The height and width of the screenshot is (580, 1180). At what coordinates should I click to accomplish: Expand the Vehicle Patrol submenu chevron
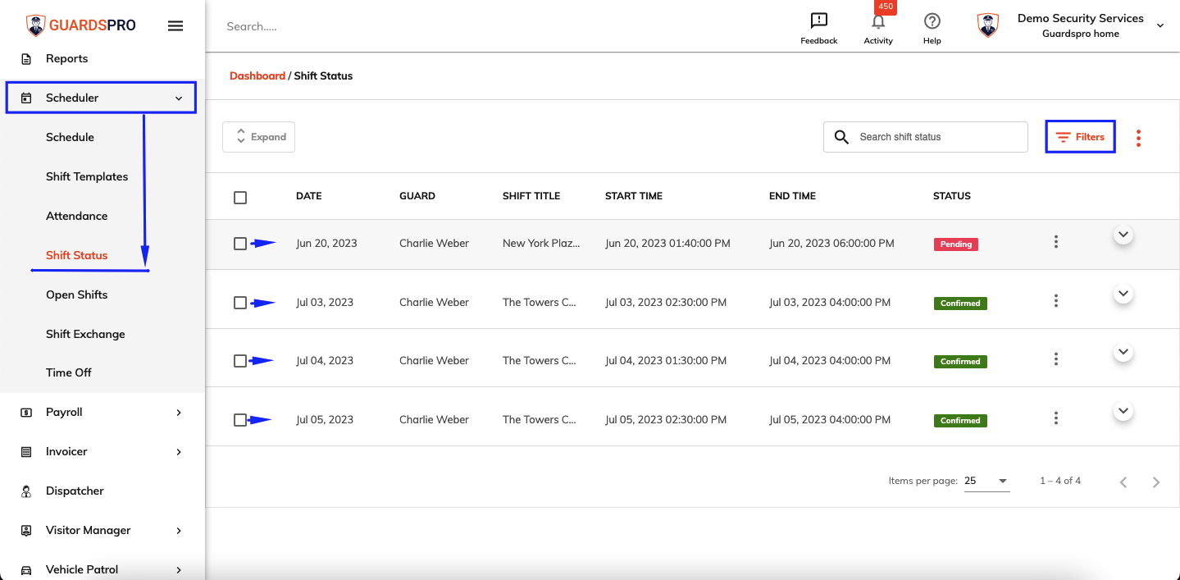click(179, 570)
